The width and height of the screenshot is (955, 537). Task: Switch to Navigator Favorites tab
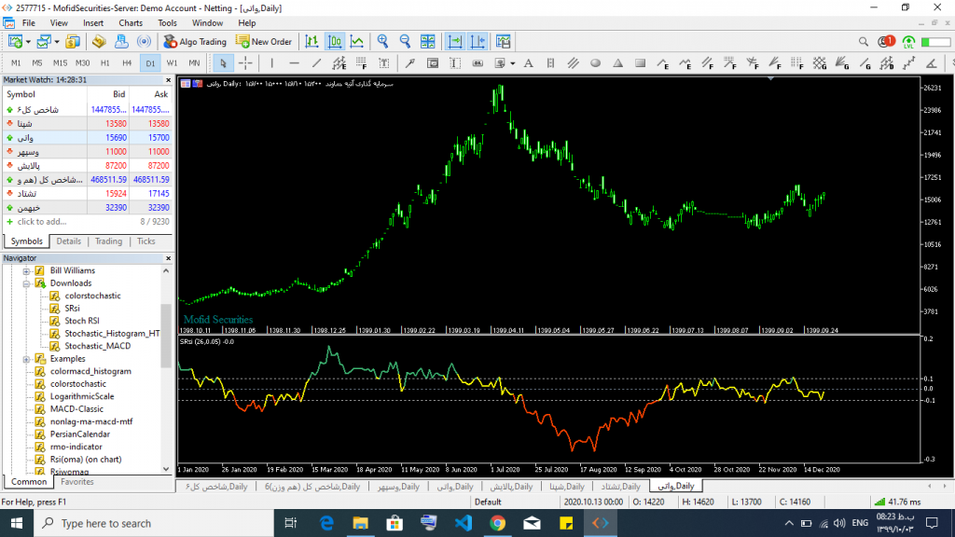pyautogui.click(x=77, y=482)
